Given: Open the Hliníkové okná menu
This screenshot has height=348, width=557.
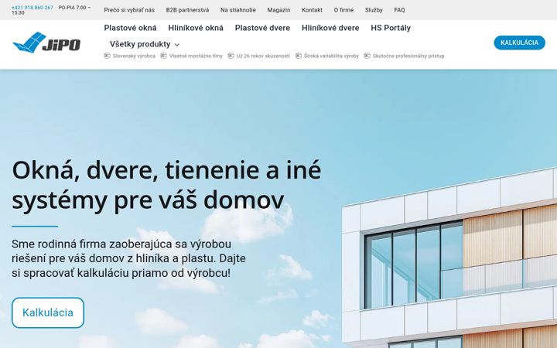Looking at the screenshot, I should pos(196,28).
